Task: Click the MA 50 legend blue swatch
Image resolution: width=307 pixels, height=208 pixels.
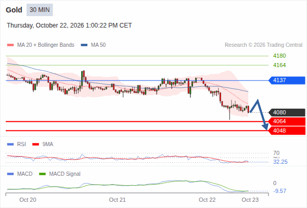Action: coord(84,45)
